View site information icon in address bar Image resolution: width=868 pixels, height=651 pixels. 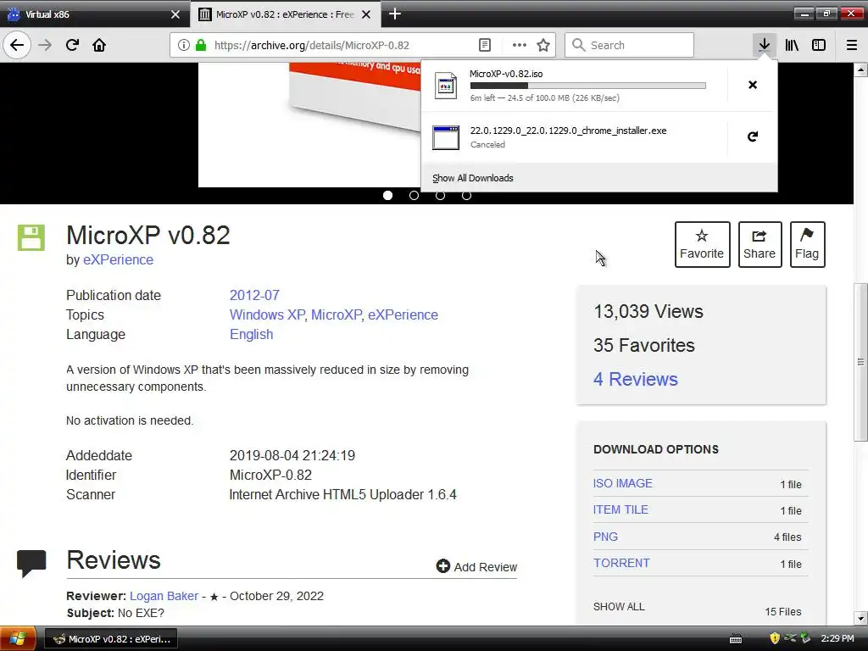(x=183, y=45)
